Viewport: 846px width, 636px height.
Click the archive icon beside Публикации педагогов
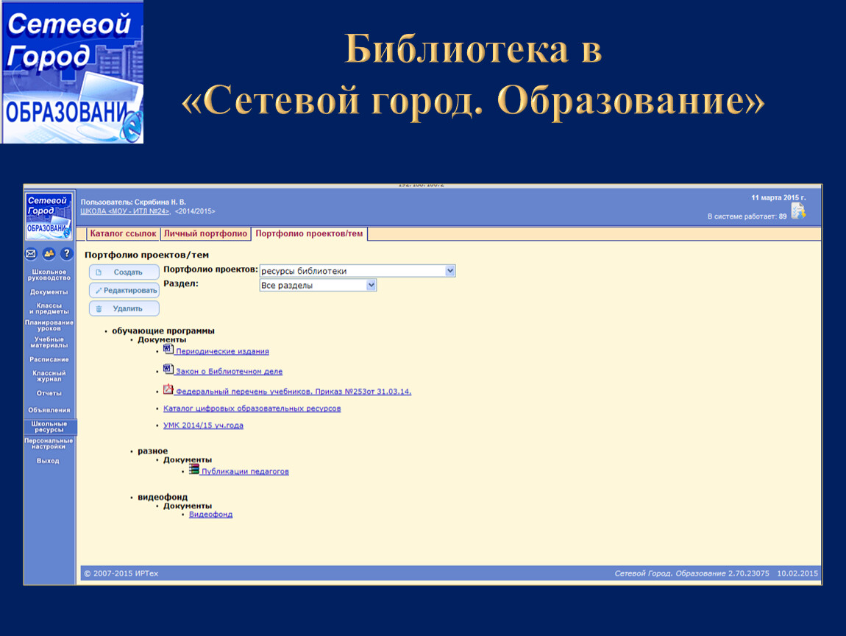194,469
